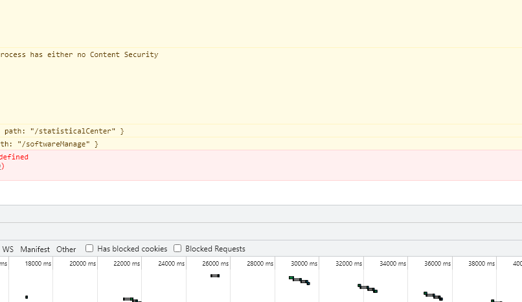Click the small request mark near 18000 ms
This screenshot has width=522, height=302.
pos(27,297)
